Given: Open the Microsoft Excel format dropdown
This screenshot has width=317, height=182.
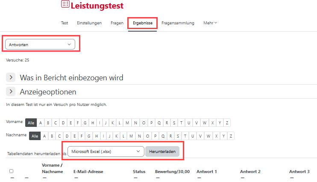Looking at the screenshot, I should tap(106, 151).
